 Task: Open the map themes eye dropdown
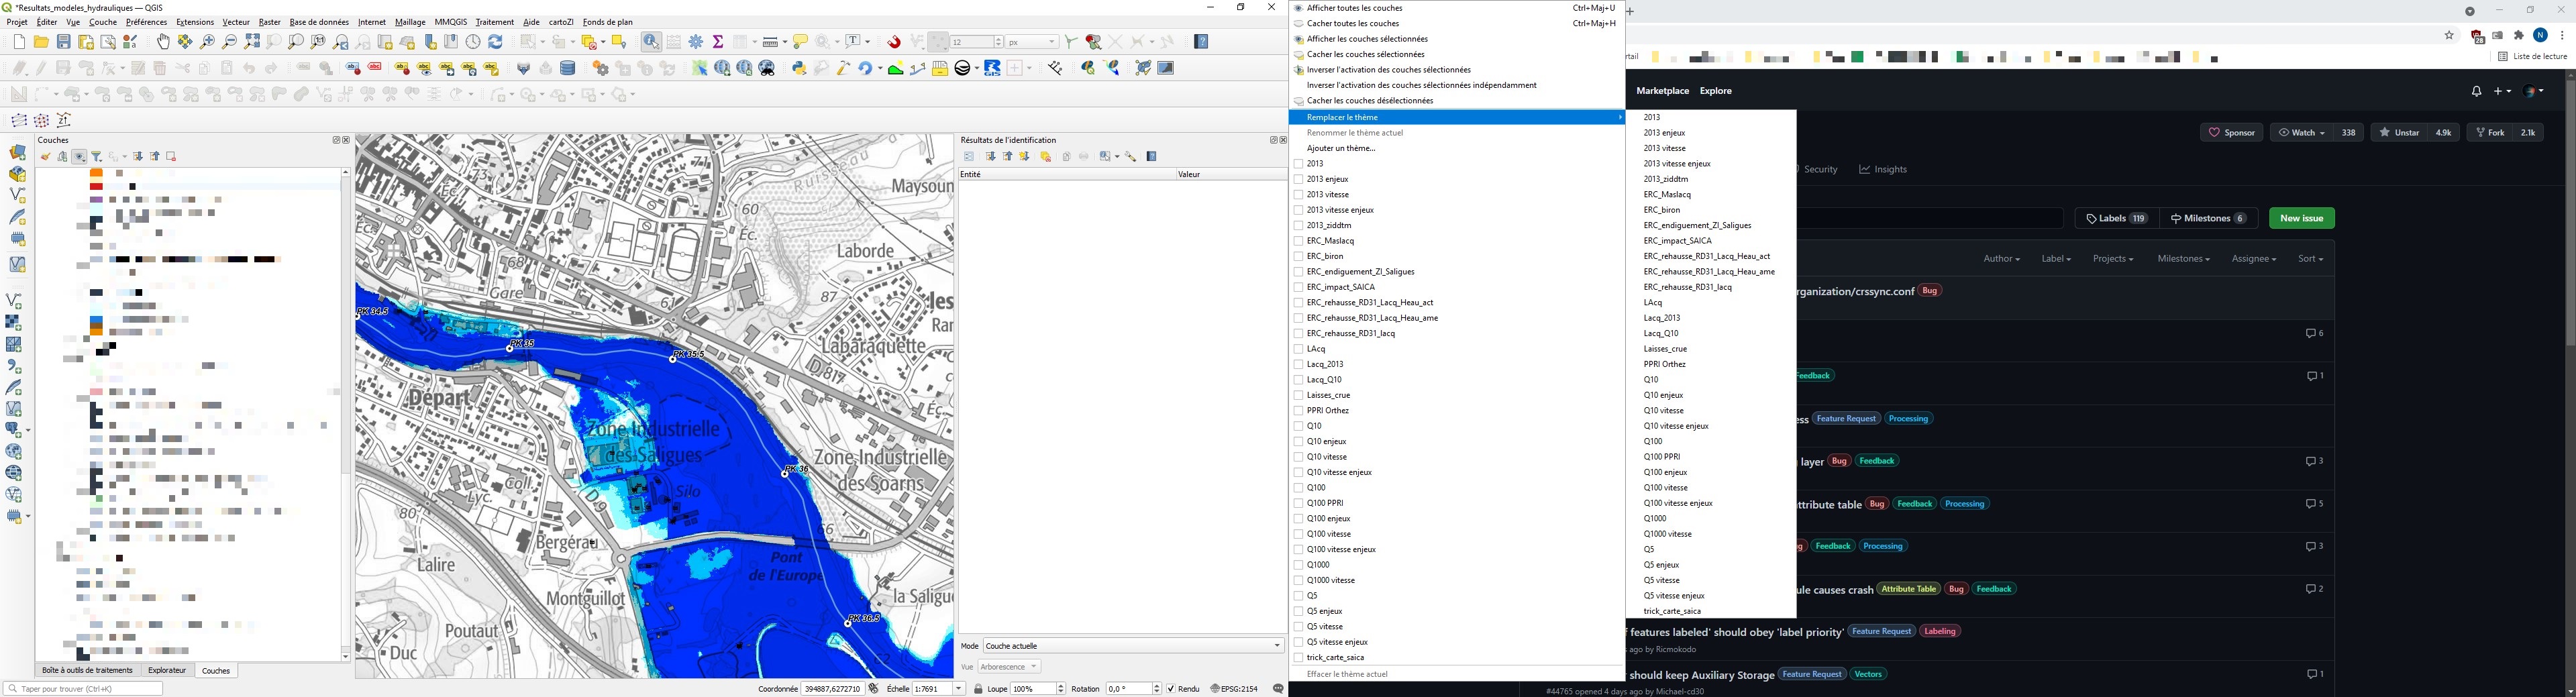[x=79, y=157]
